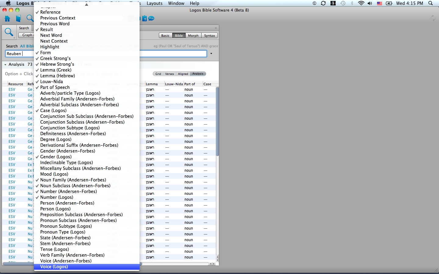The image size is (439, 274).
Task: Sort by Case column header
Action: pos(209,84)
